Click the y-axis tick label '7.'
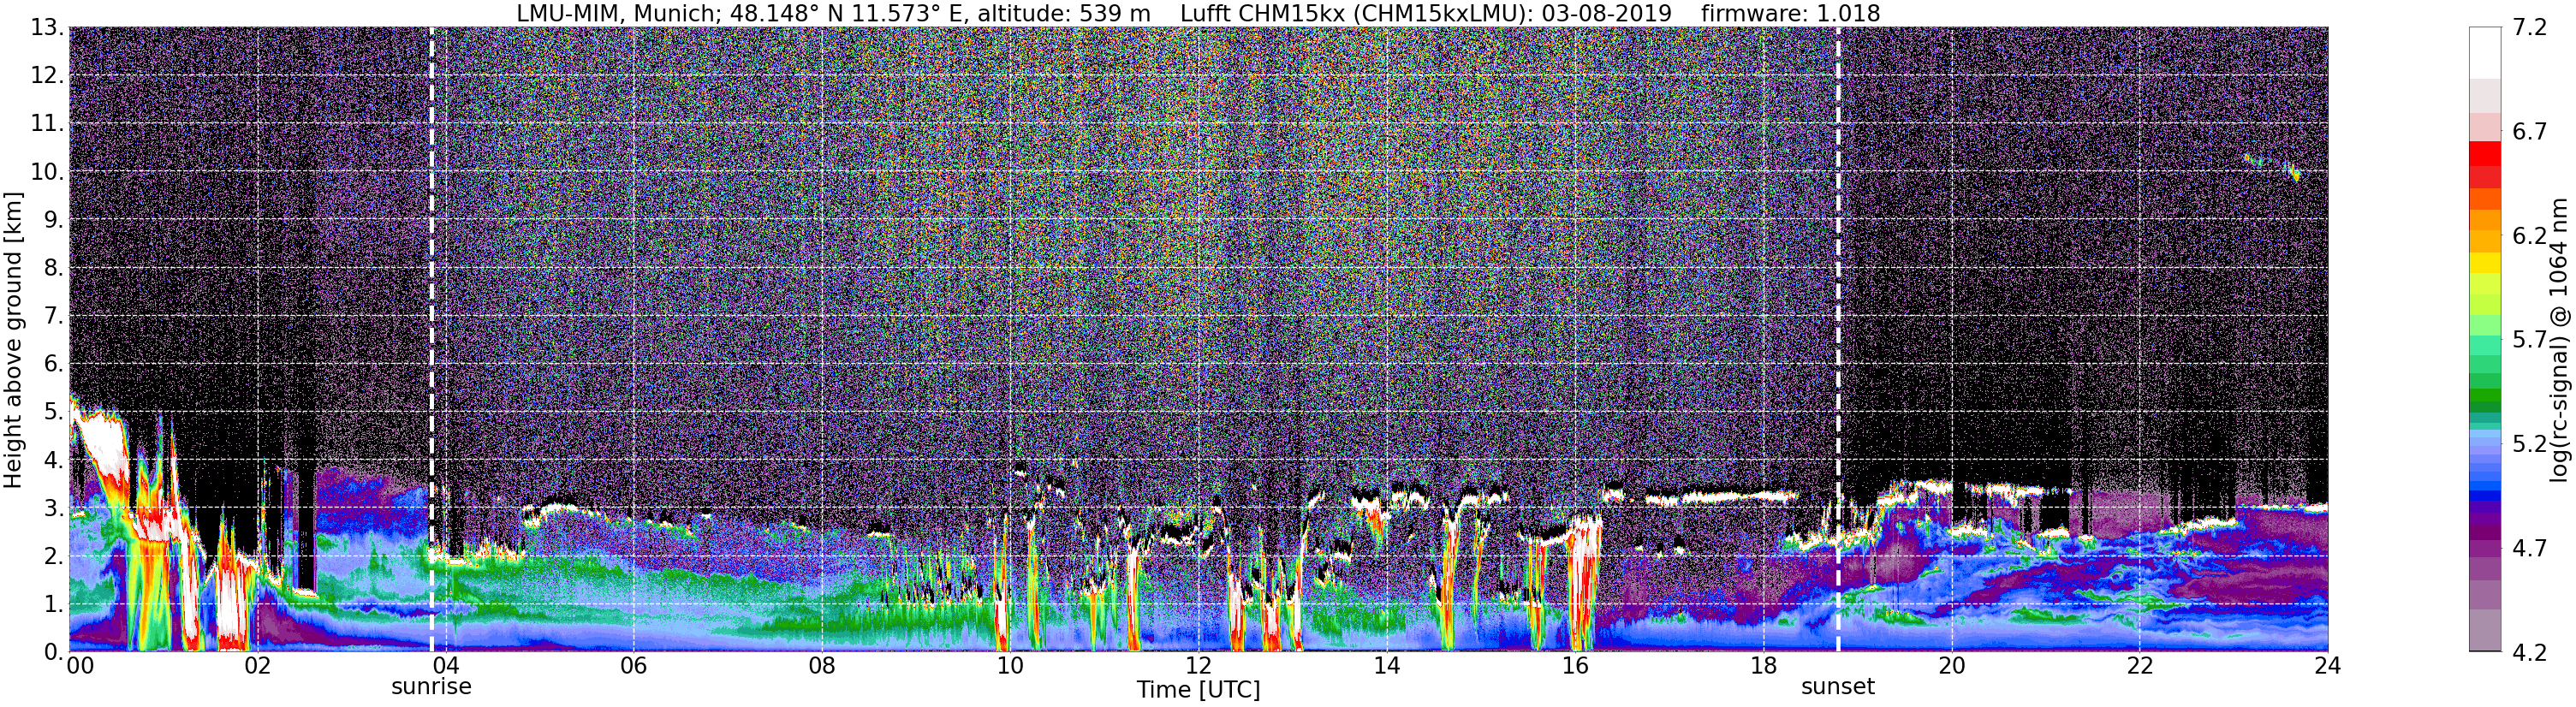The image size is (2576, 707). [x=54, y=316]
